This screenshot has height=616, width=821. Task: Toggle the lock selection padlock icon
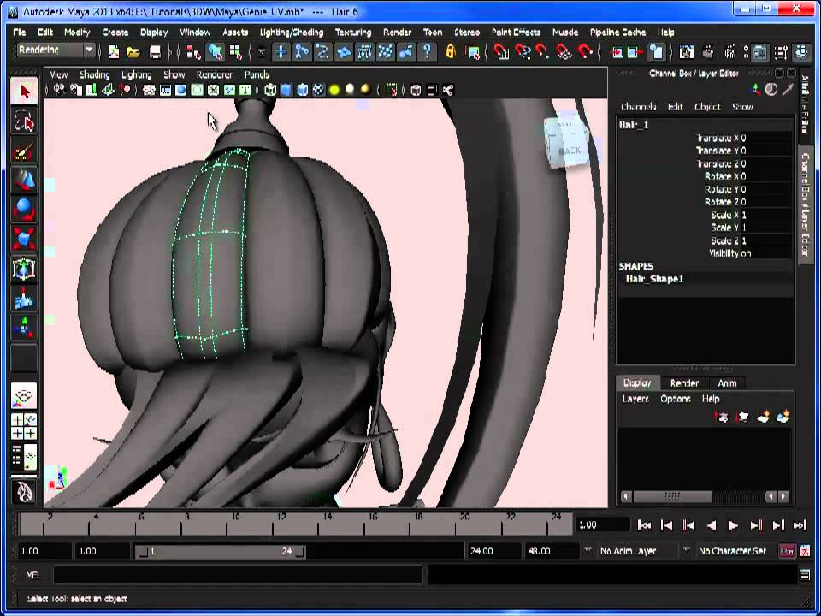451,51
